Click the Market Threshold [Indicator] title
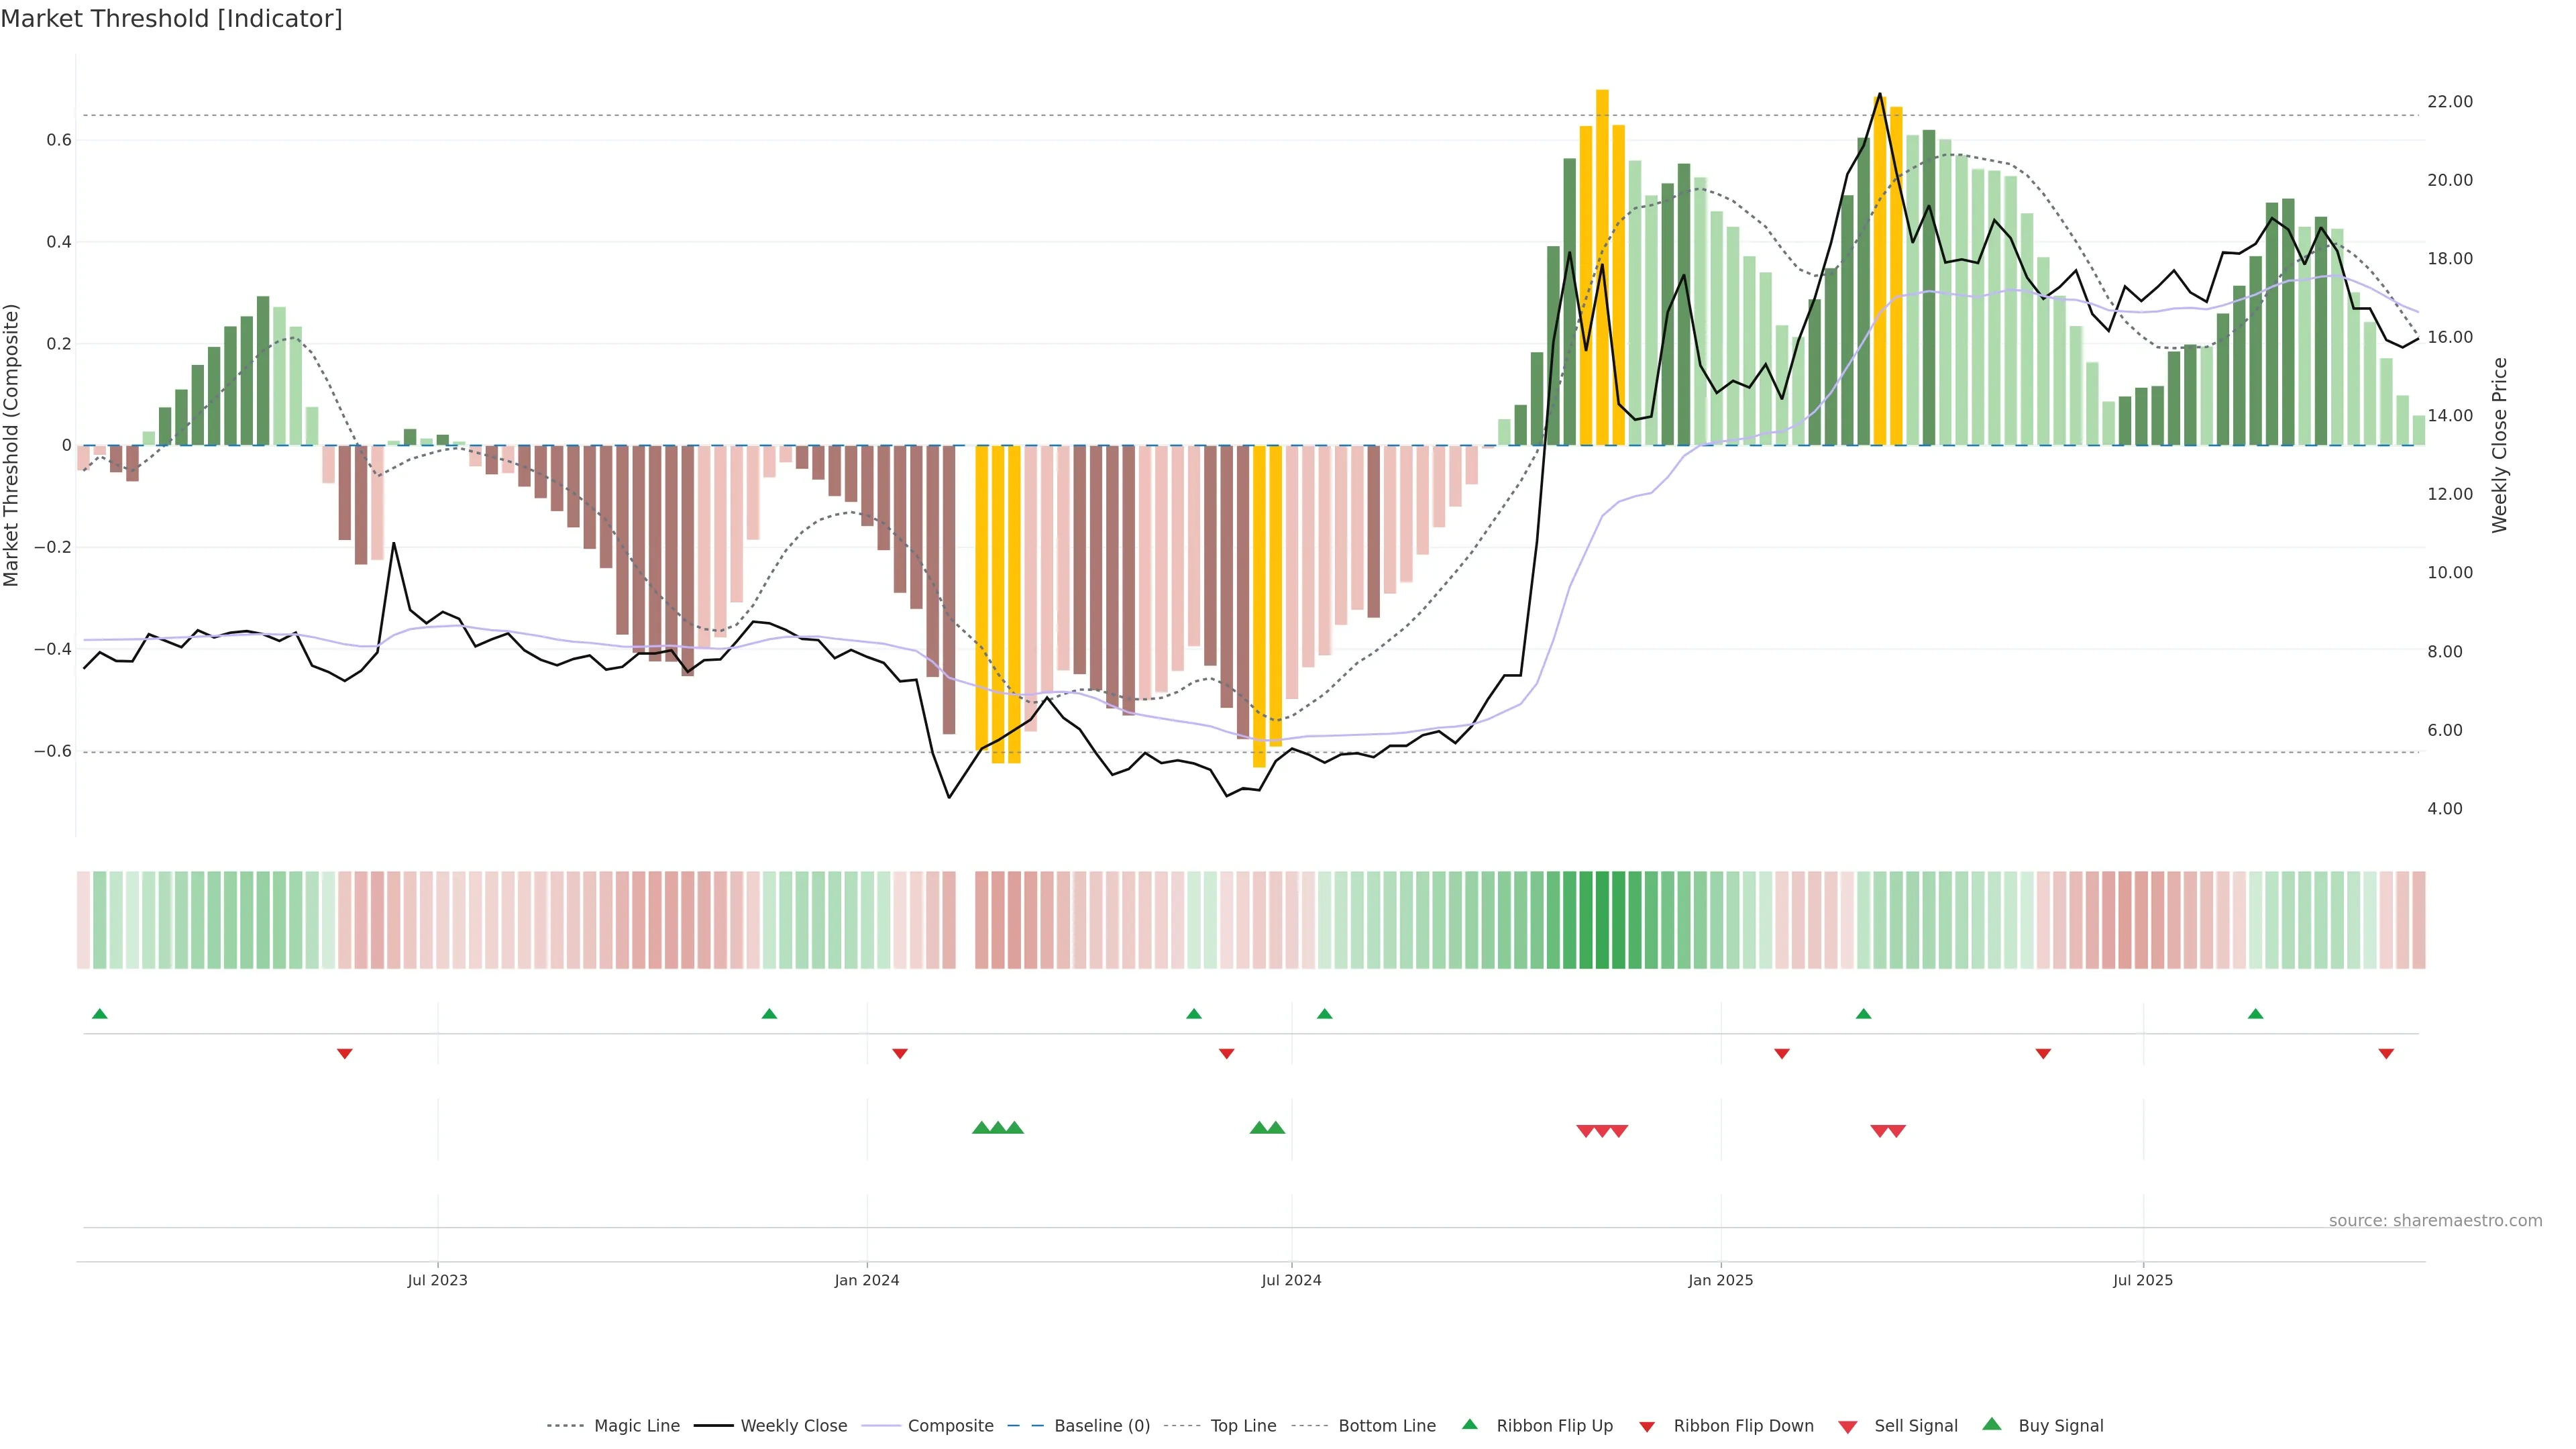Screen dimensions: 2576x1449 (171, 19)
